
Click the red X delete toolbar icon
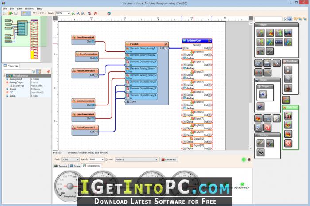click(96, 13)
